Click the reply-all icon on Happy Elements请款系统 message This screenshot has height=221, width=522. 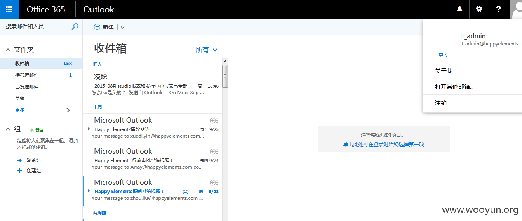point(214,121)
